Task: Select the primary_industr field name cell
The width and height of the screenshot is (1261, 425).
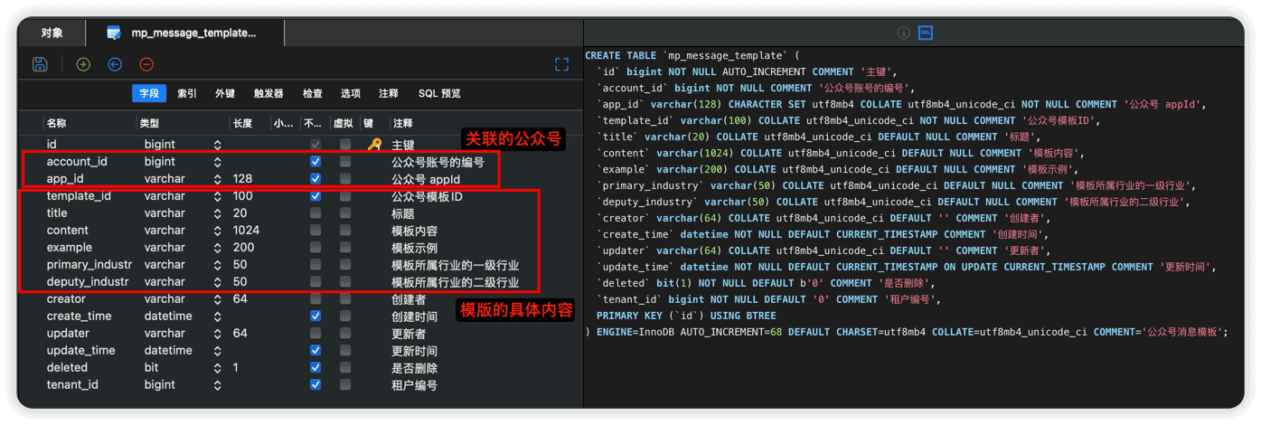Action: tap(89, 265)
